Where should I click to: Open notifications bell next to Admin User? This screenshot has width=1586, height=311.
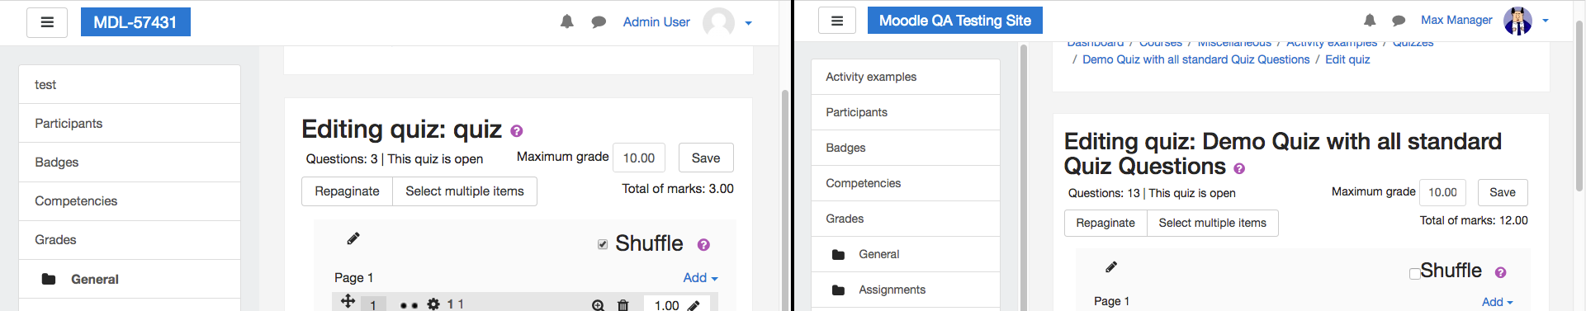pos(567,21)
